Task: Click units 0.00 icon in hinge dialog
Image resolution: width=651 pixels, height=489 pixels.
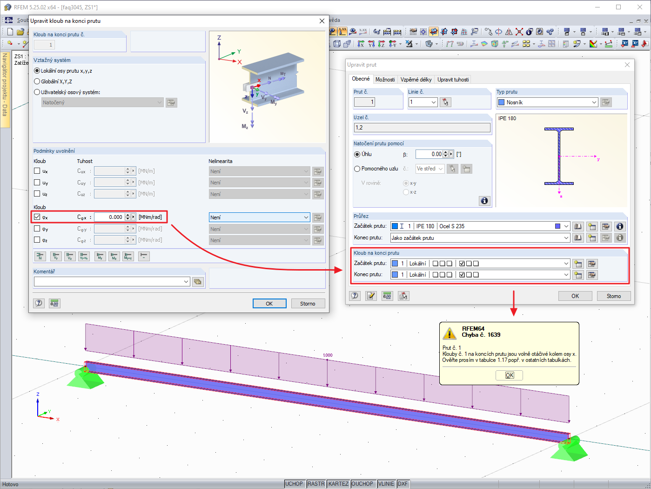Action: 54,303
